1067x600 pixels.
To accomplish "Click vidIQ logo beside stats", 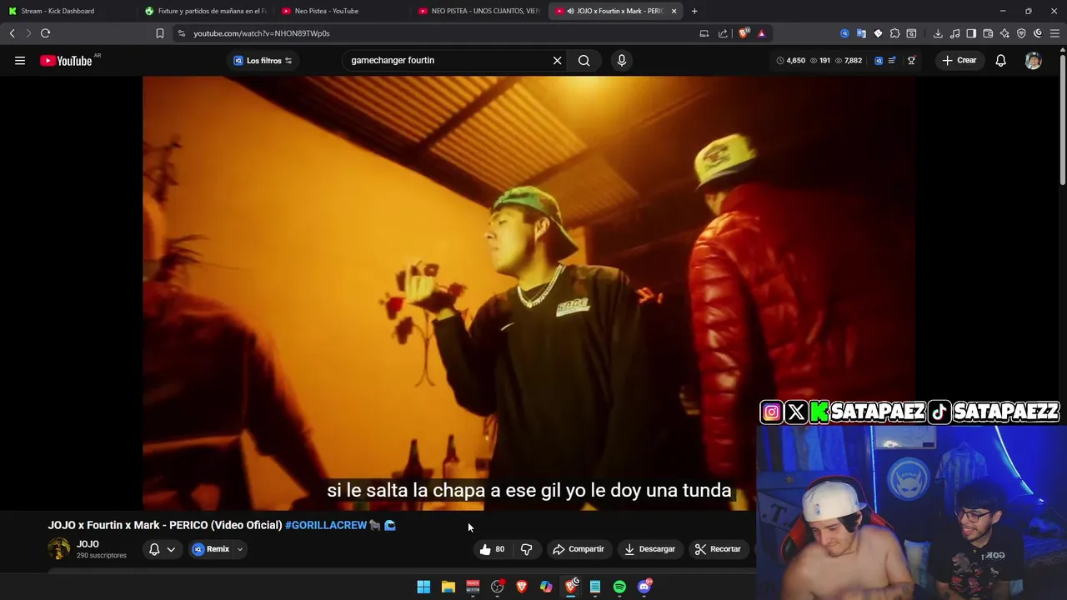I will [x=878, y=60].
